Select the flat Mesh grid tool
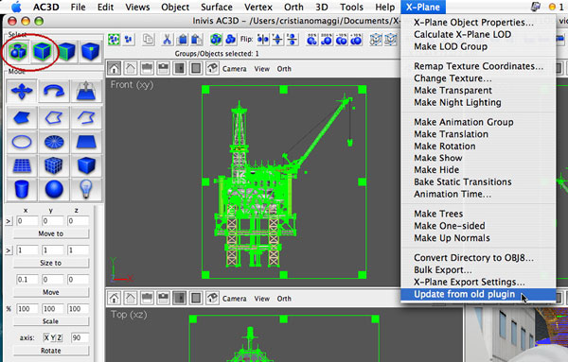 [22, 165]
